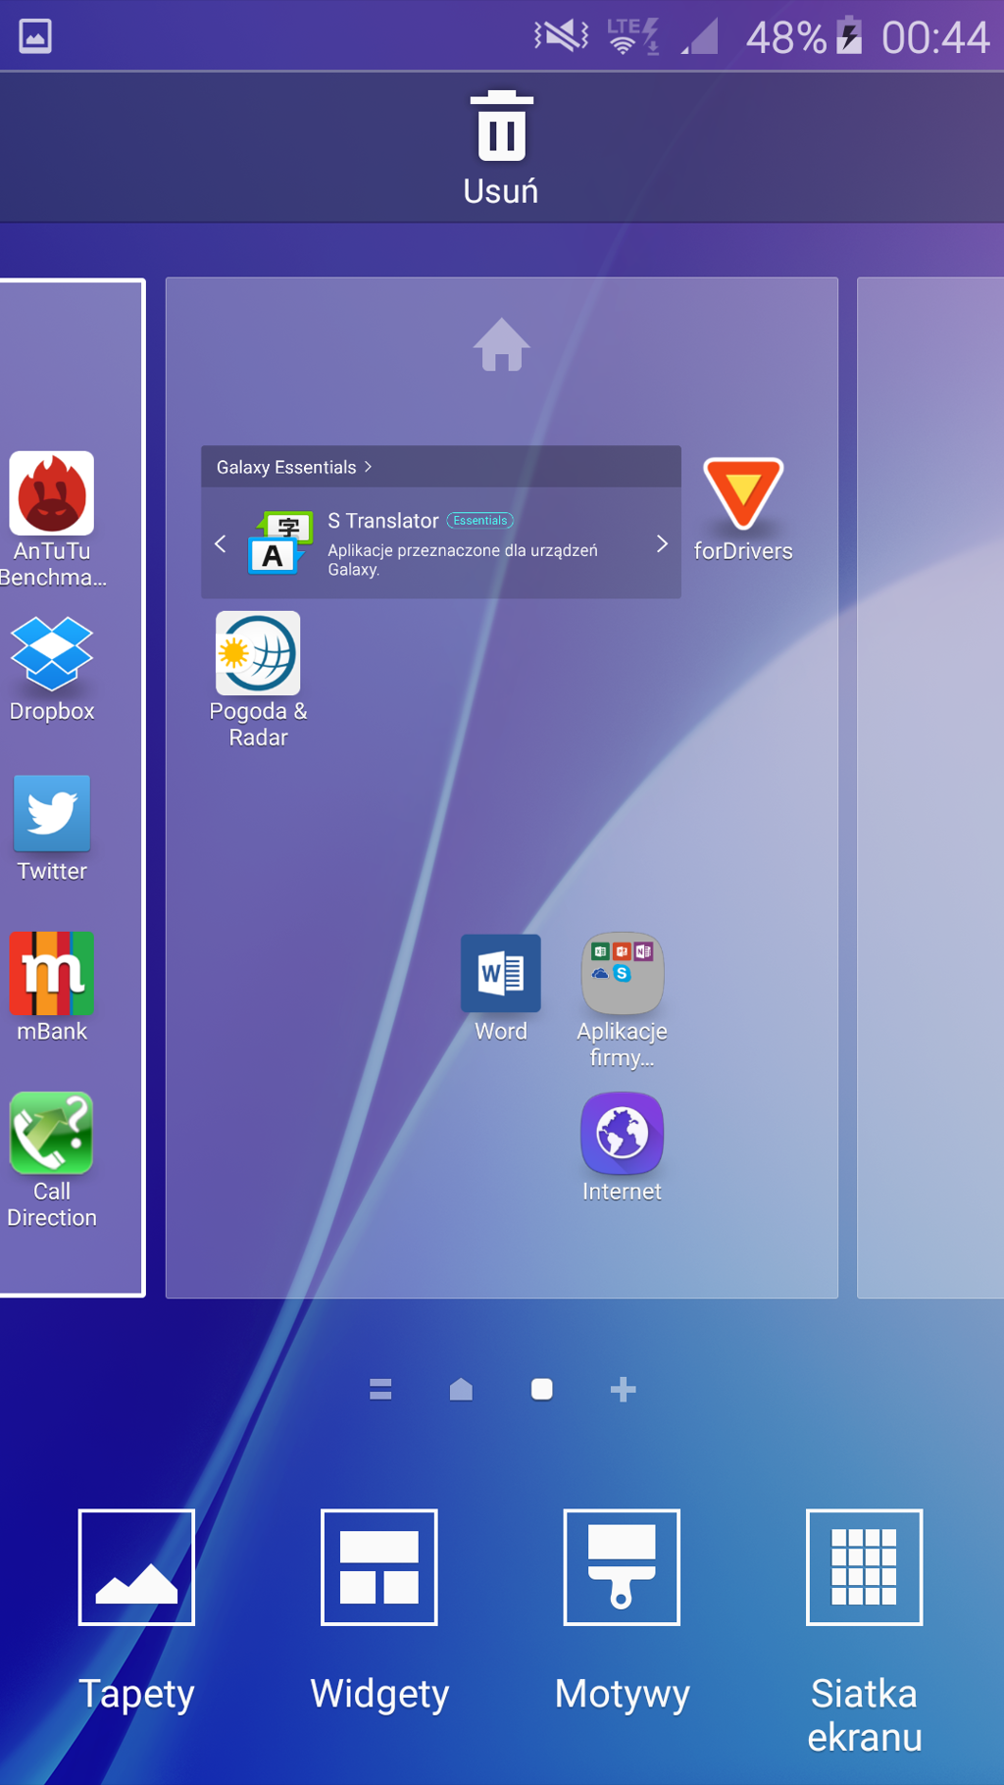Open Siatka ekranu grid settings
The height and width of the screenshot is (1785, 1004).
click(864, 1567)
